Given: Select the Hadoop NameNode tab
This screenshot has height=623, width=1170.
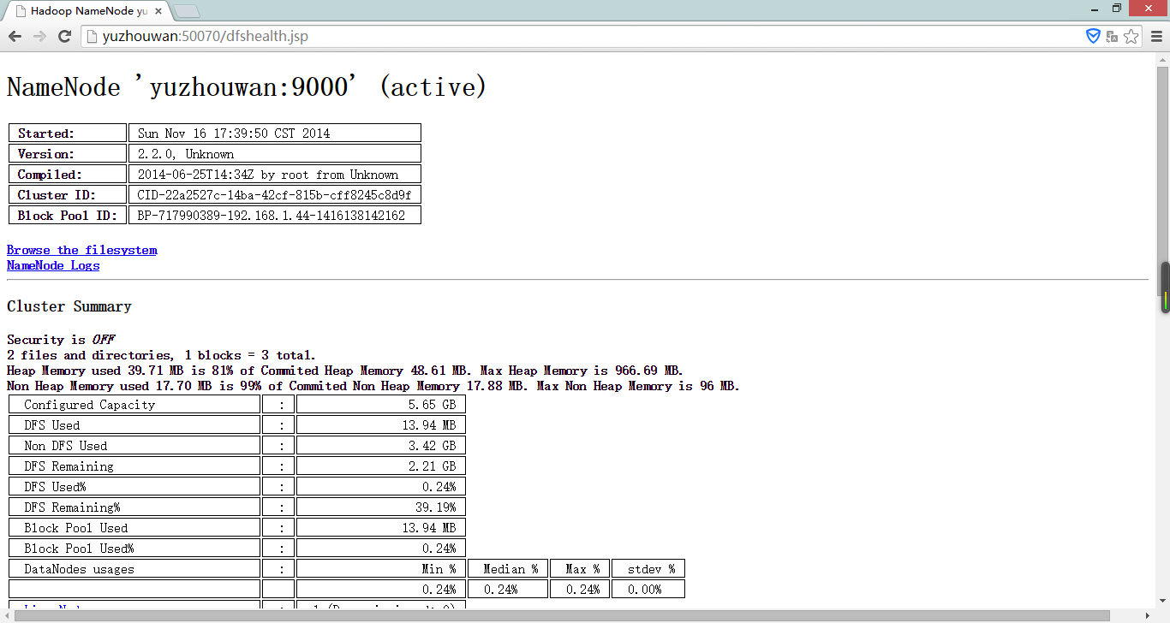Looking at the screenshot, I should [86, 11].
